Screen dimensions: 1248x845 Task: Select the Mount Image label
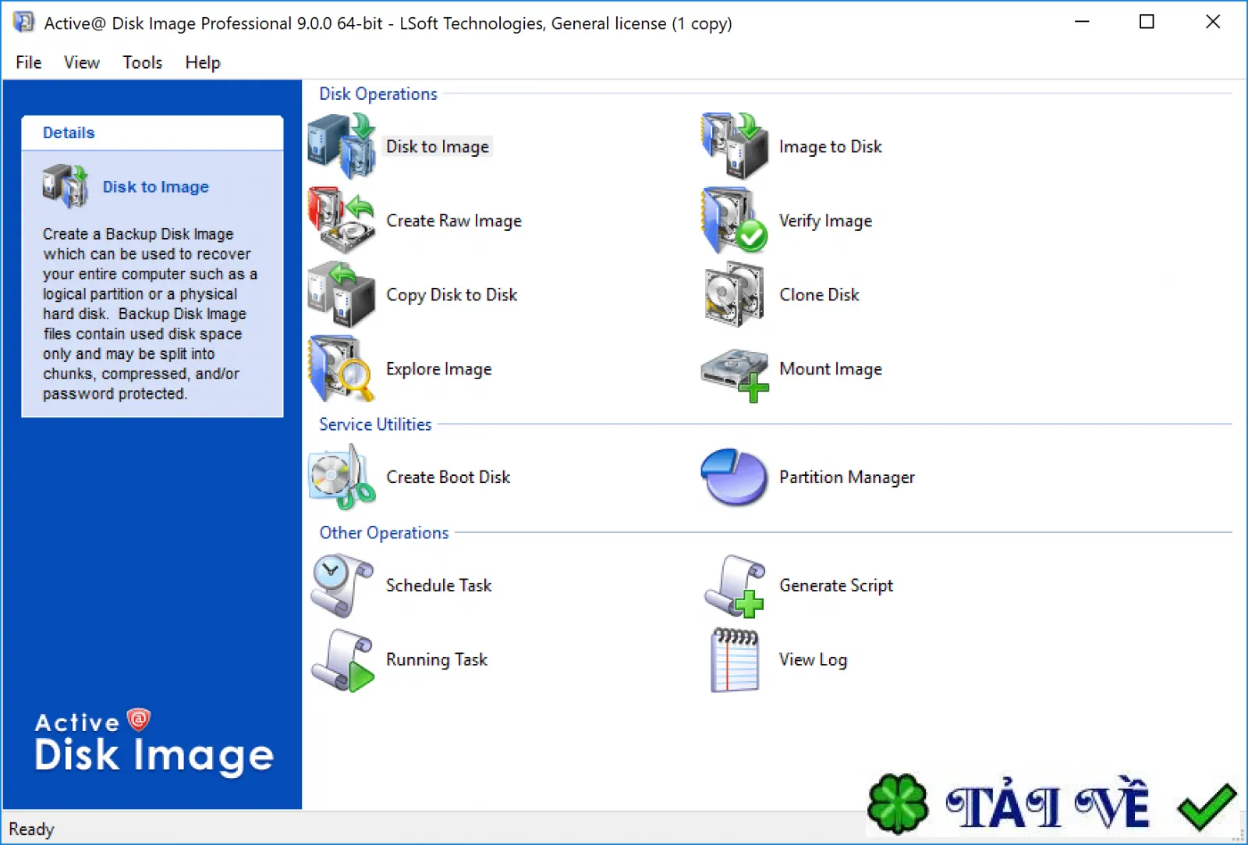(x=831, y=369)
